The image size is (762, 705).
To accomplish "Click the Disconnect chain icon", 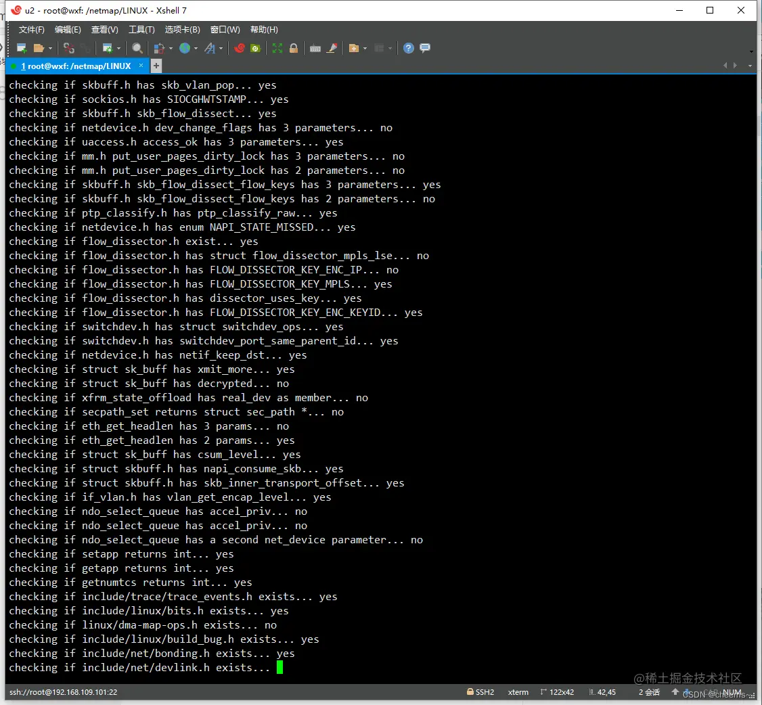I will [x=69, y=48].
